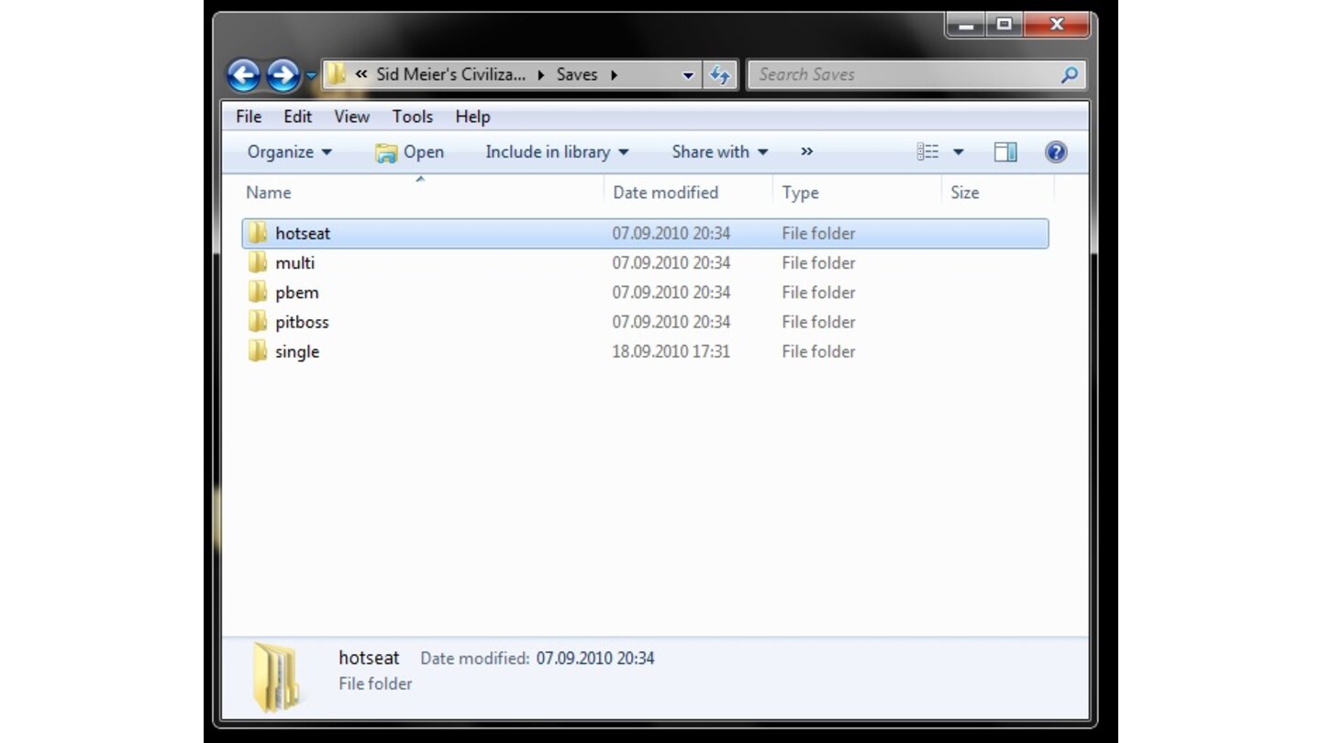Click the pbem folder name
Viewport: 1321px width, 743px height.
(297, 293)
